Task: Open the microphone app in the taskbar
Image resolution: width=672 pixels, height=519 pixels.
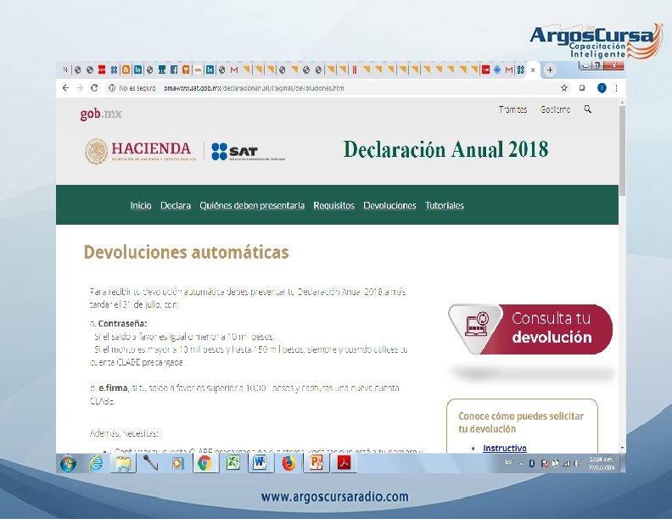Action: [x=150, y=463]
